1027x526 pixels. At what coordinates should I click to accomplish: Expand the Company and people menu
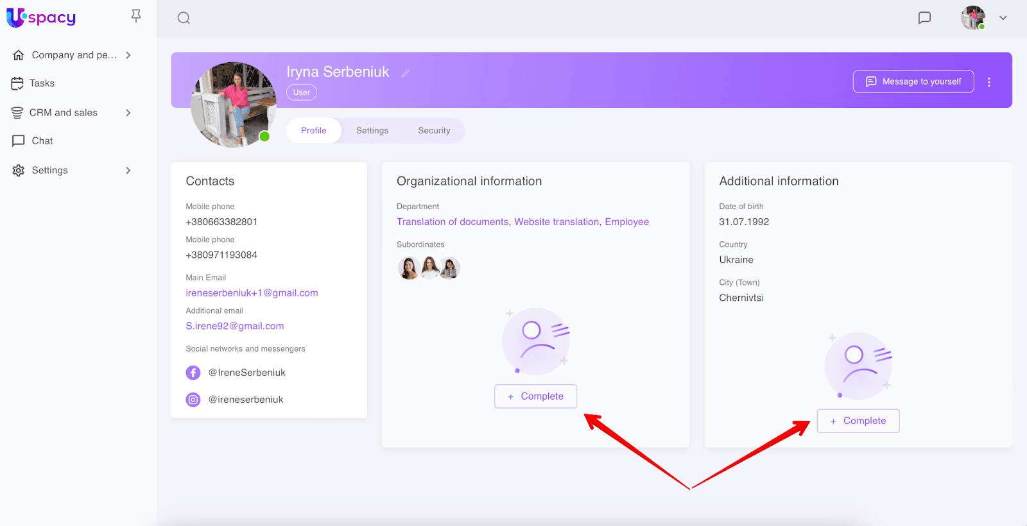(x=128, y=55)
